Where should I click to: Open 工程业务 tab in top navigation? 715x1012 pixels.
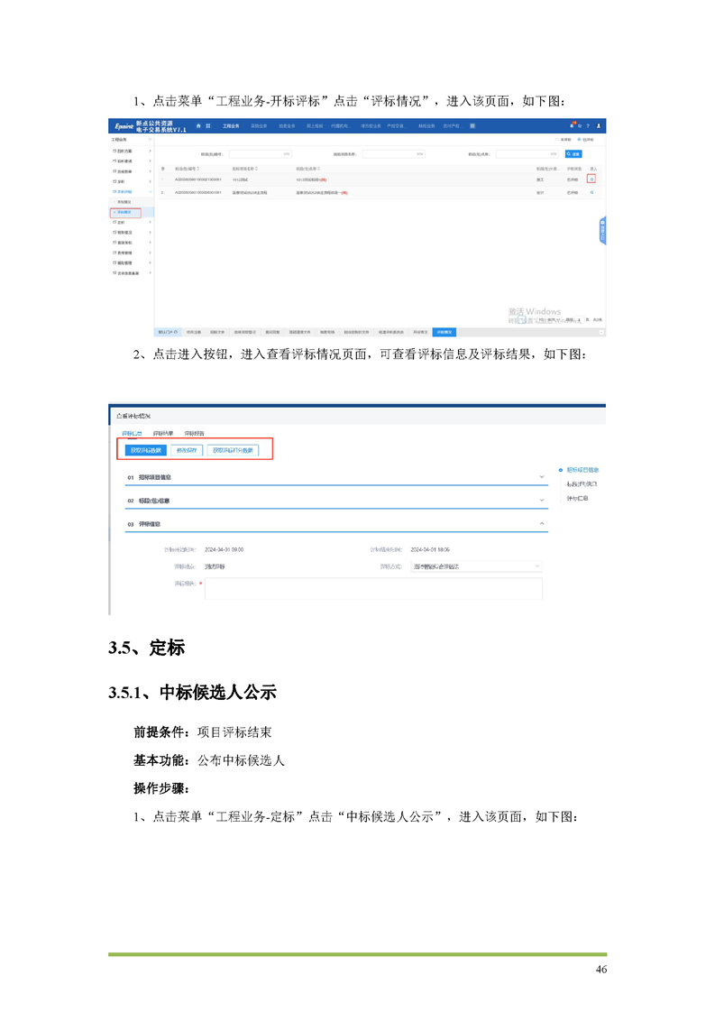[x=230, y=125]
